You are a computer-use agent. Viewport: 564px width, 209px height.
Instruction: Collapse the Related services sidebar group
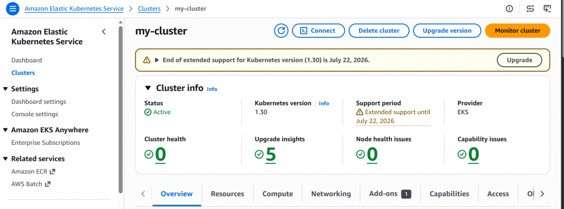pyautogui.click(x=5, y=159)
